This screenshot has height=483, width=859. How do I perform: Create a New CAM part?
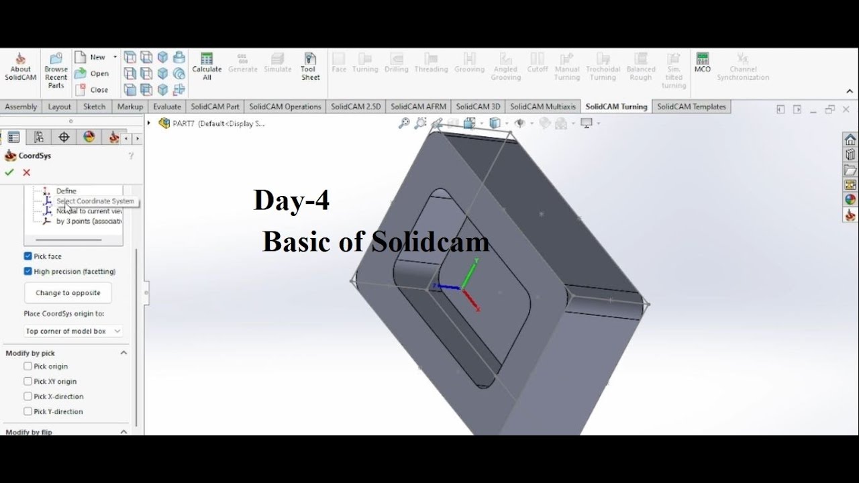pyautogui.click(x=91, y=57)
